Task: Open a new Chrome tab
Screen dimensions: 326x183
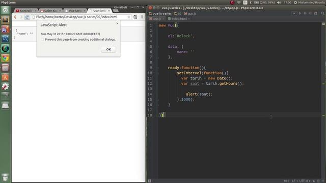Action: (x=116, y=11)
